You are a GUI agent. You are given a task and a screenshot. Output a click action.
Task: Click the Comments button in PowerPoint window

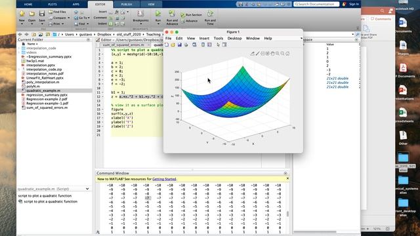(381, 19)
